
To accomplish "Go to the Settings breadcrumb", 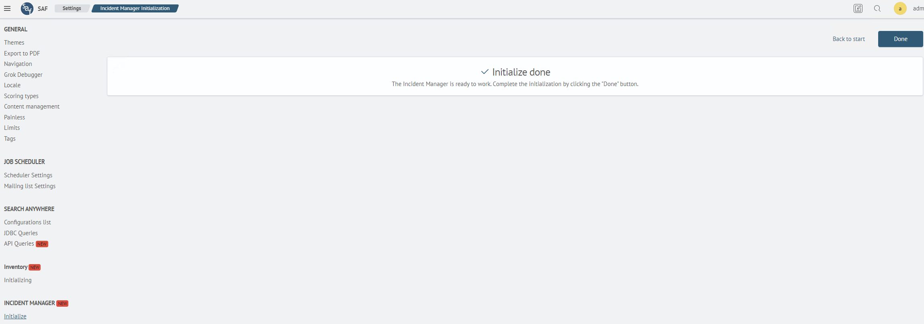I will click(72, 8).
